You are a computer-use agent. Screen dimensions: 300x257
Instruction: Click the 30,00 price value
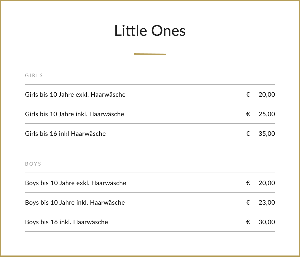(x=267, y=222)
